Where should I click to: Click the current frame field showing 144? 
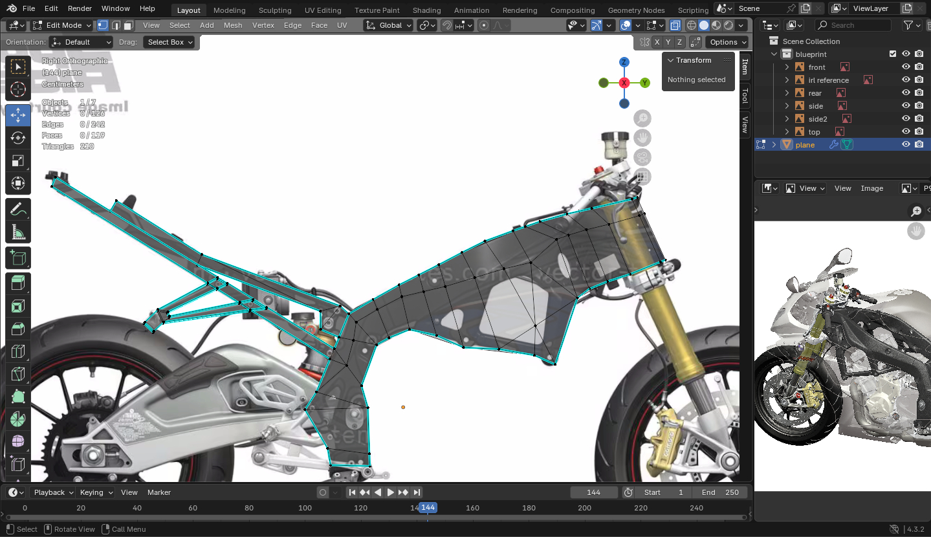point(593,492)
